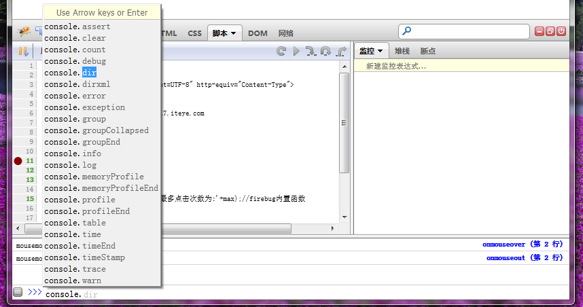Viewport: 583px width, 307px height.
Task: Click line number 12 in the gutter
Action: click(x=30, y=170)
